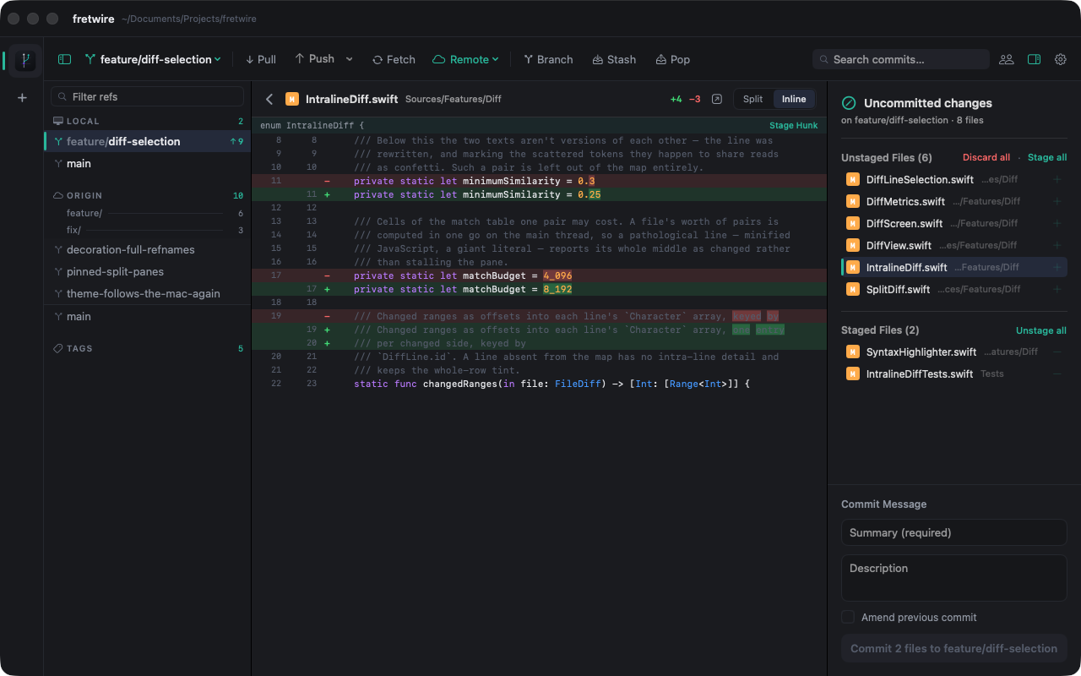
Task: Open the fretwire repository tab icon
Action: [25, 61]
